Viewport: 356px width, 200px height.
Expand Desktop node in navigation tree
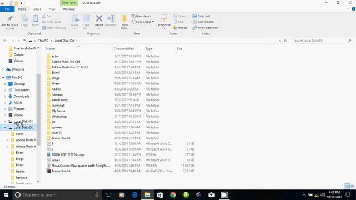[5, 84]
